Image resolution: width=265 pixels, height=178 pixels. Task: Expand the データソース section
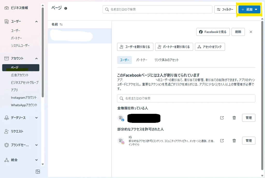click(36, 118)
